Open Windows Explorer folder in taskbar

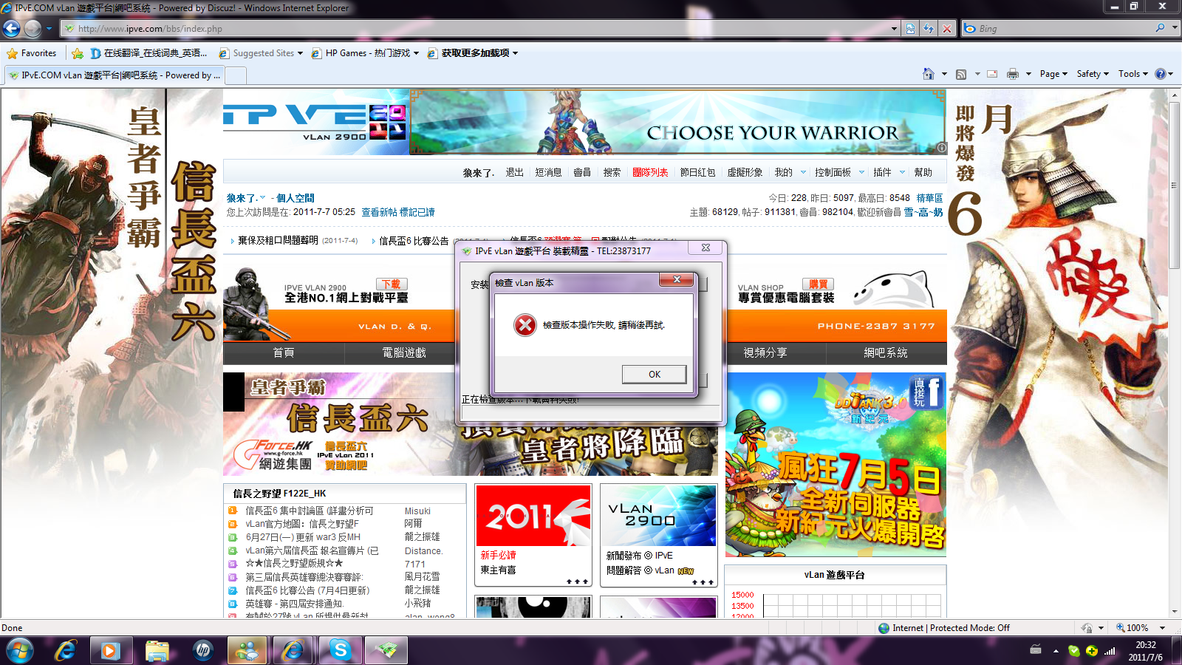tap(157, 650)
